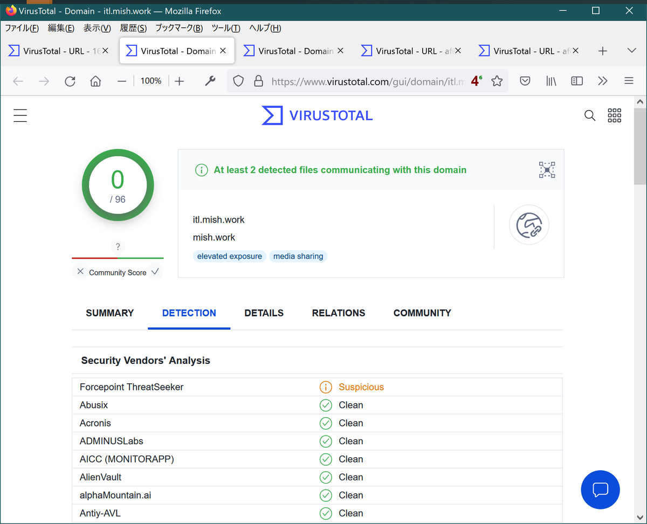The image size is (647, 524).
Task: Open the COMMUNITY tab
Action: coord(422,313)
